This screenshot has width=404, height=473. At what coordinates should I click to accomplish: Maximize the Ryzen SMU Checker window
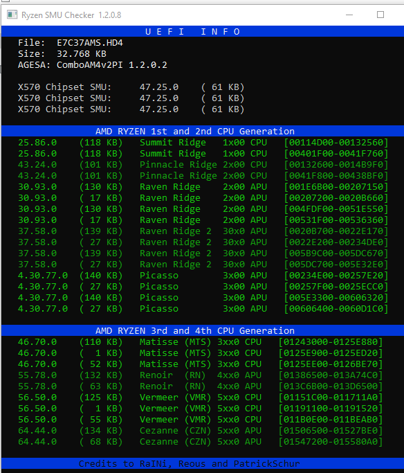[380, 15]
